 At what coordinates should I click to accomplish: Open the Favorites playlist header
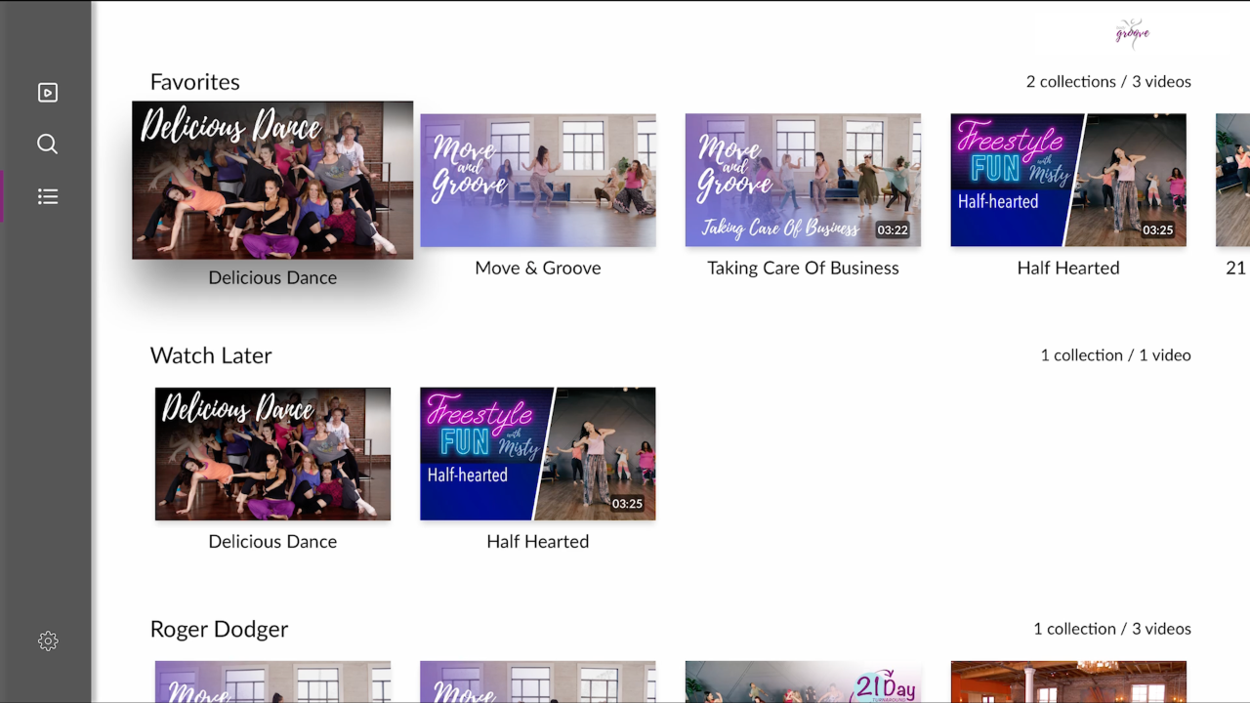195,82
